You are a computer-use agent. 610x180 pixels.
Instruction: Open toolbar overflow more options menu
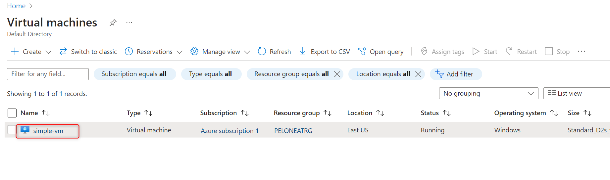click(x=582, y=51)
